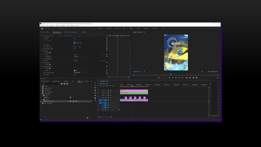The height and width of the screenshot is (147, 261).
Task: Collapse the Opacity effect section
Action: pyautogui.click(x=41, y=51)
